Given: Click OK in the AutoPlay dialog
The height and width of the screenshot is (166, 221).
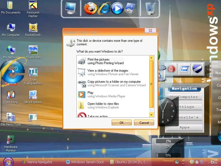Looking at the screenshot, I should (122, 123).
